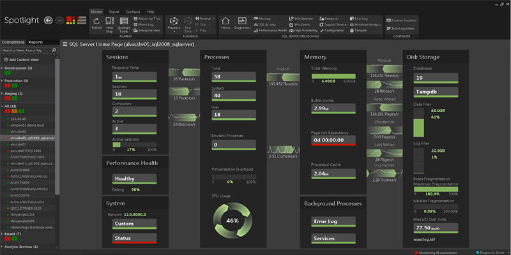Open the Databases drilldown
Screen dimensions: 511x255
click(x=329, y=18)
